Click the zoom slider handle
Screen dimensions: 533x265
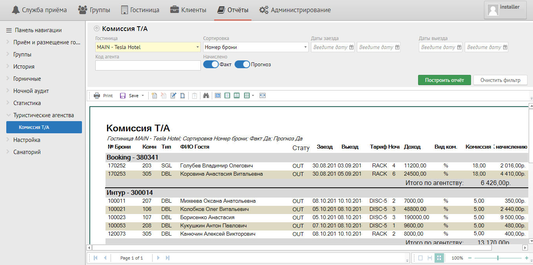tap(498, 258)
